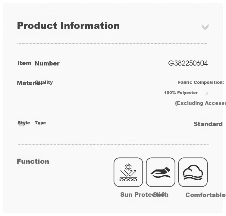Click the 100% Polyester value
Image resolution: width=226 pixels, height=216 pixels.
tap(181, 93)
